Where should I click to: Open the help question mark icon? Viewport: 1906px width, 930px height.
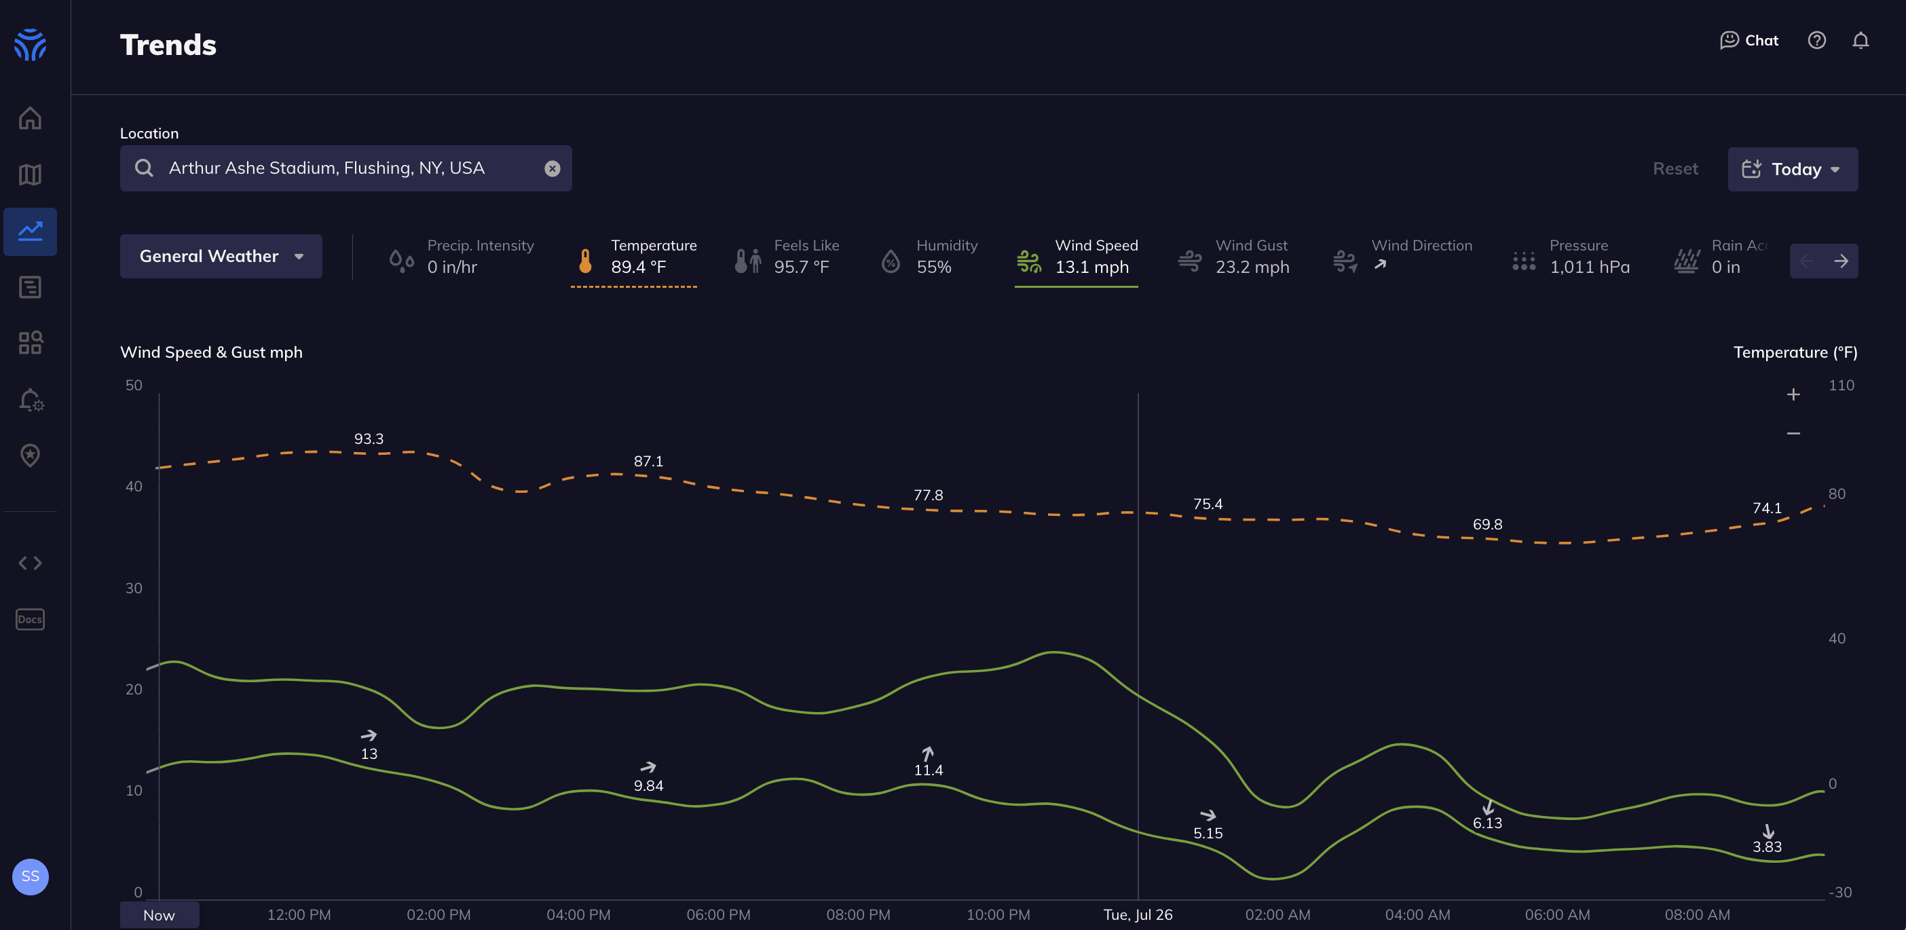pyautogui.click(x=1816, y=41)
